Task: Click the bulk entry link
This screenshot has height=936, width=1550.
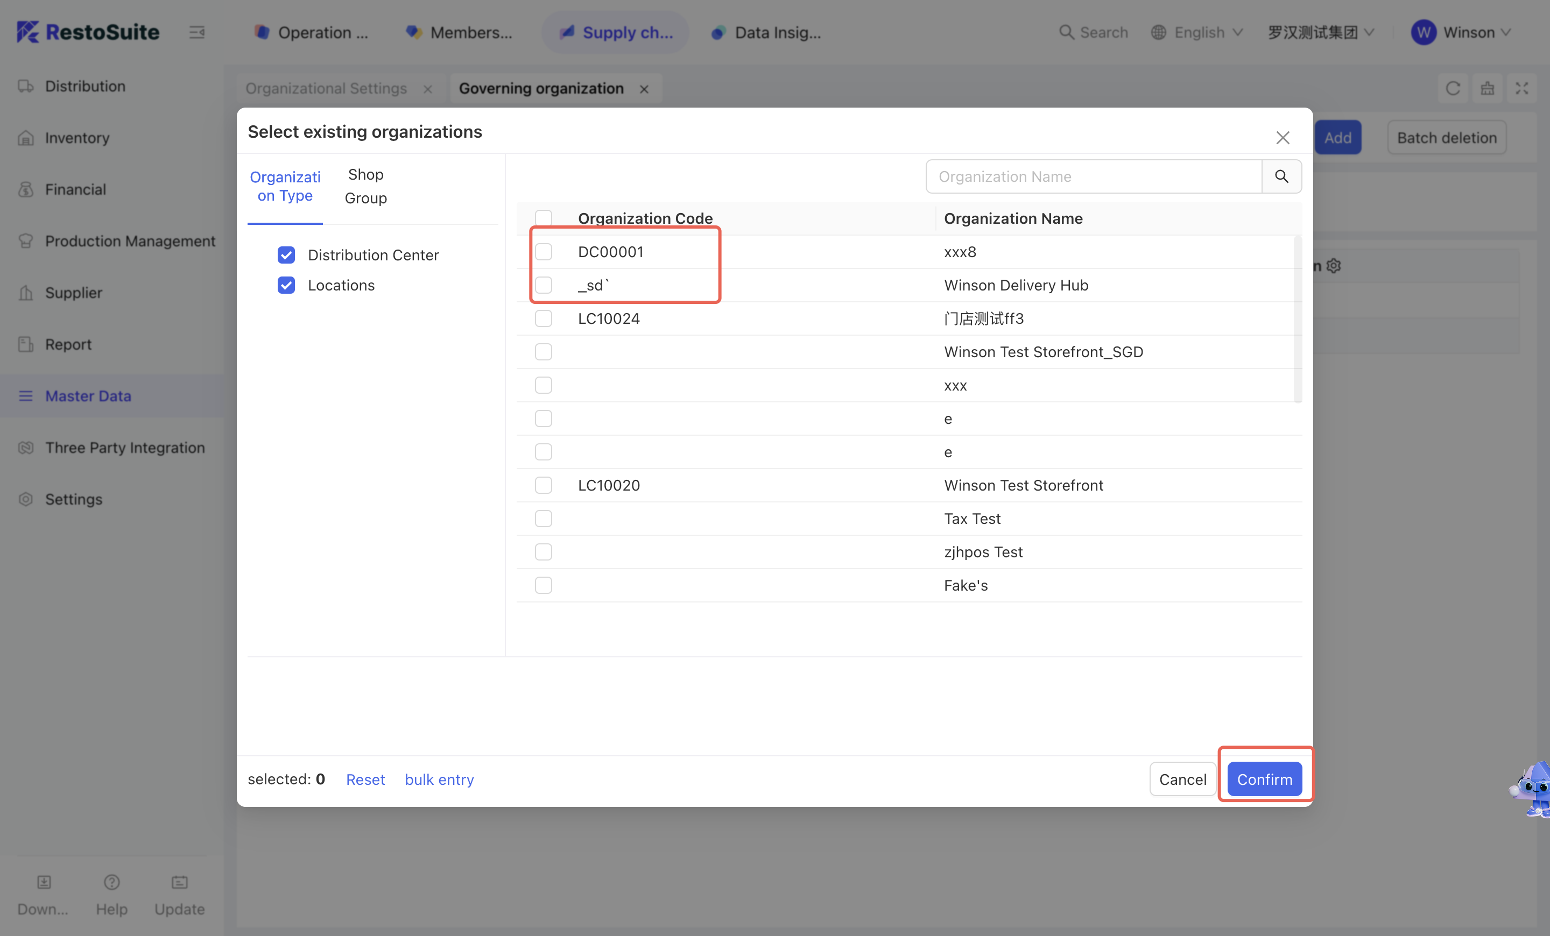Action: point(439,779)
